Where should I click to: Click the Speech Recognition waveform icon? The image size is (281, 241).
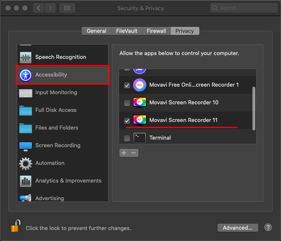click(x=26, y=57)
